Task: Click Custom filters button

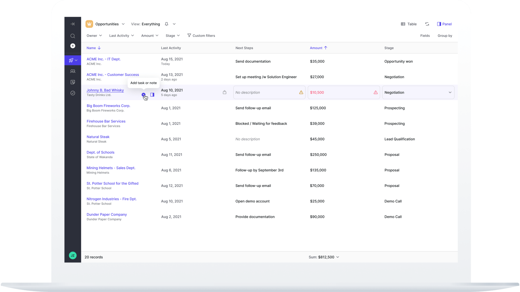Action: 201,36
